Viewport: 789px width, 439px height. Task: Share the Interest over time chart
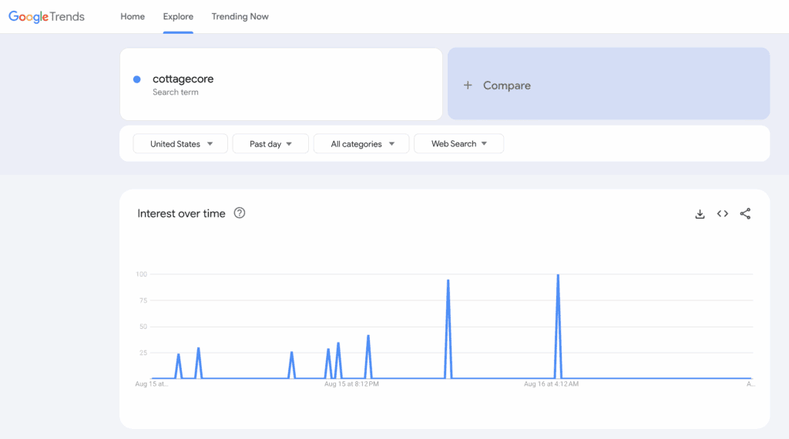[x=745, y=214]
